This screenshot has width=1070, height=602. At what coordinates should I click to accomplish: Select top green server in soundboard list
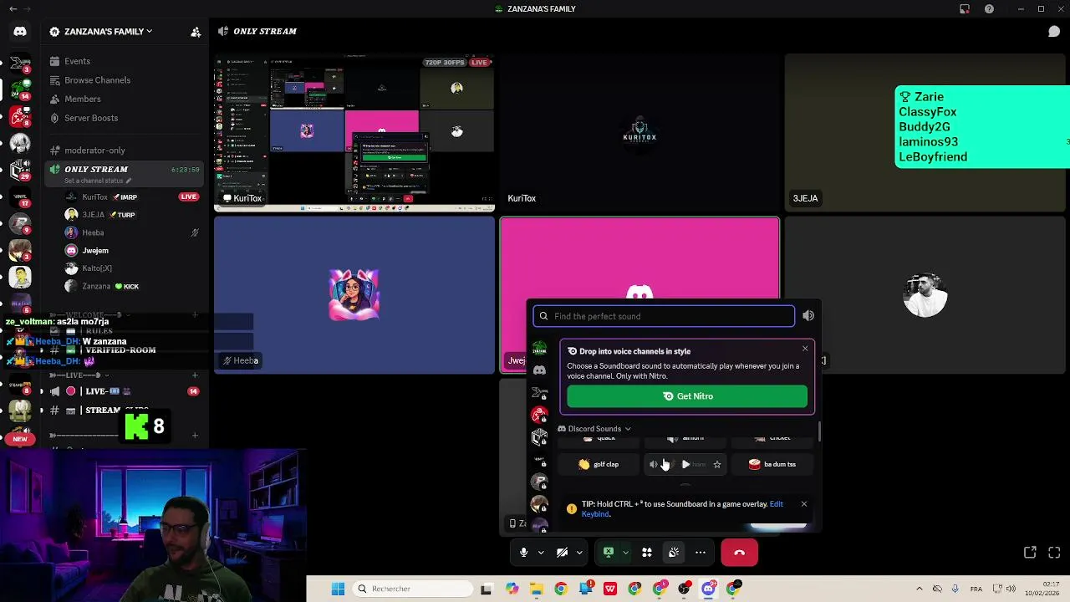[x=540, y=348]
